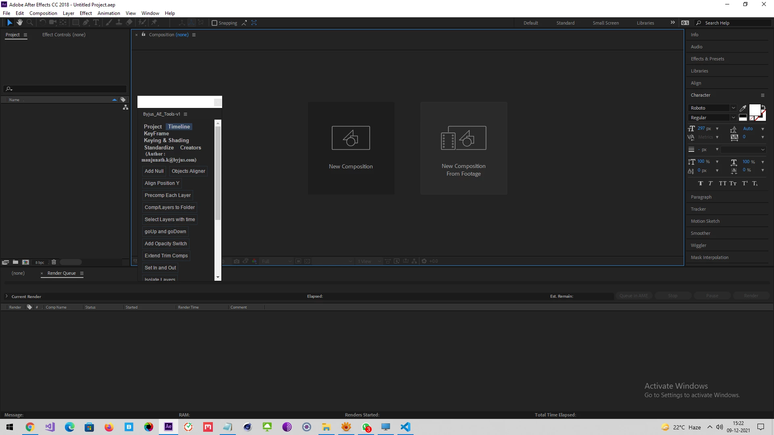Viewport: 774px width, 435px height.
Task: Create new folder in Project panel
Action: pos(15,262)
